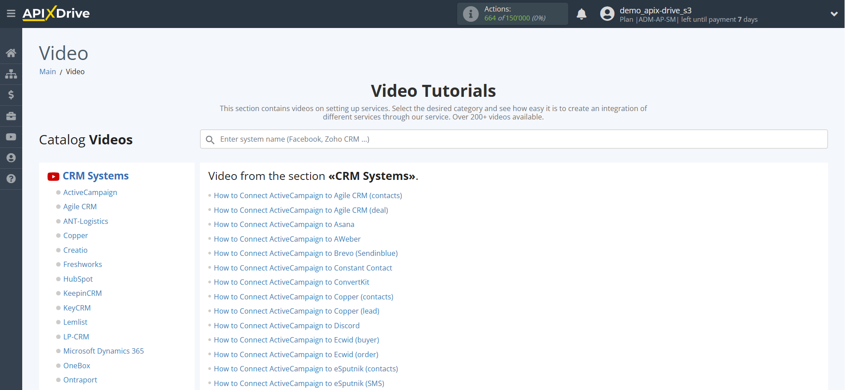845x390 pixels.
Task: Open the YouTube video icon in sidebar
Action: click(11, 137)
